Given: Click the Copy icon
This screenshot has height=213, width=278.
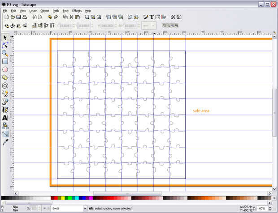Looking at the screenshot, I should (65, 17).
